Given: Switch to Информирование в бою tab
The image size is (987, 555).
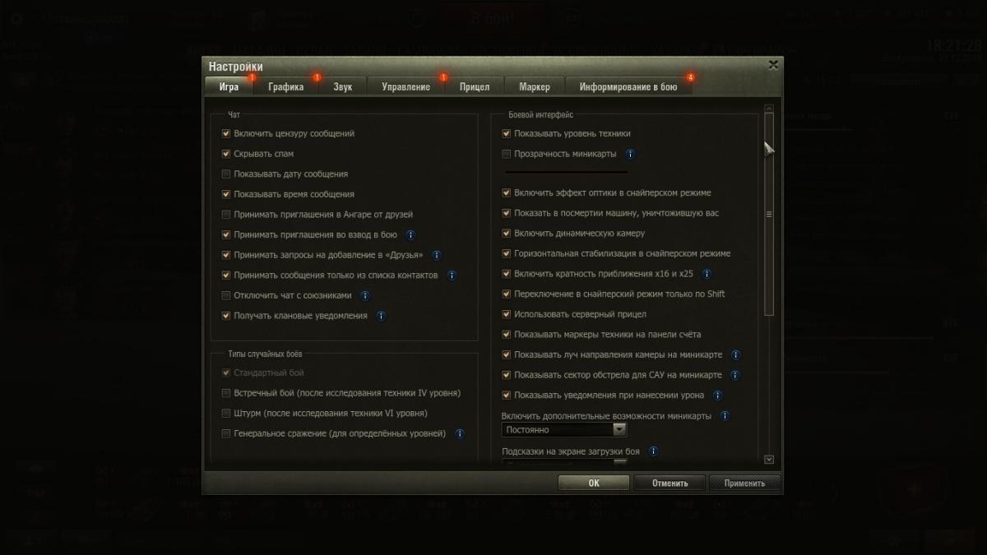Looking at the screenshot, I should pyautogui.click(x=628, y=86).
